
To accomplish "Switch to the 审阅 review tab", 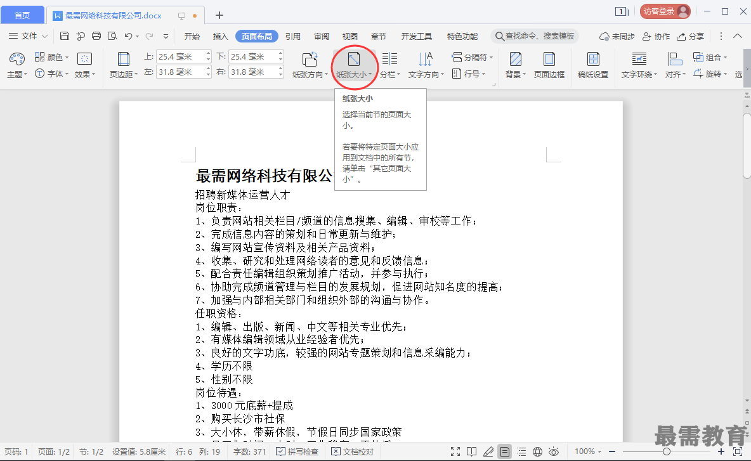I will coord(322,36).
